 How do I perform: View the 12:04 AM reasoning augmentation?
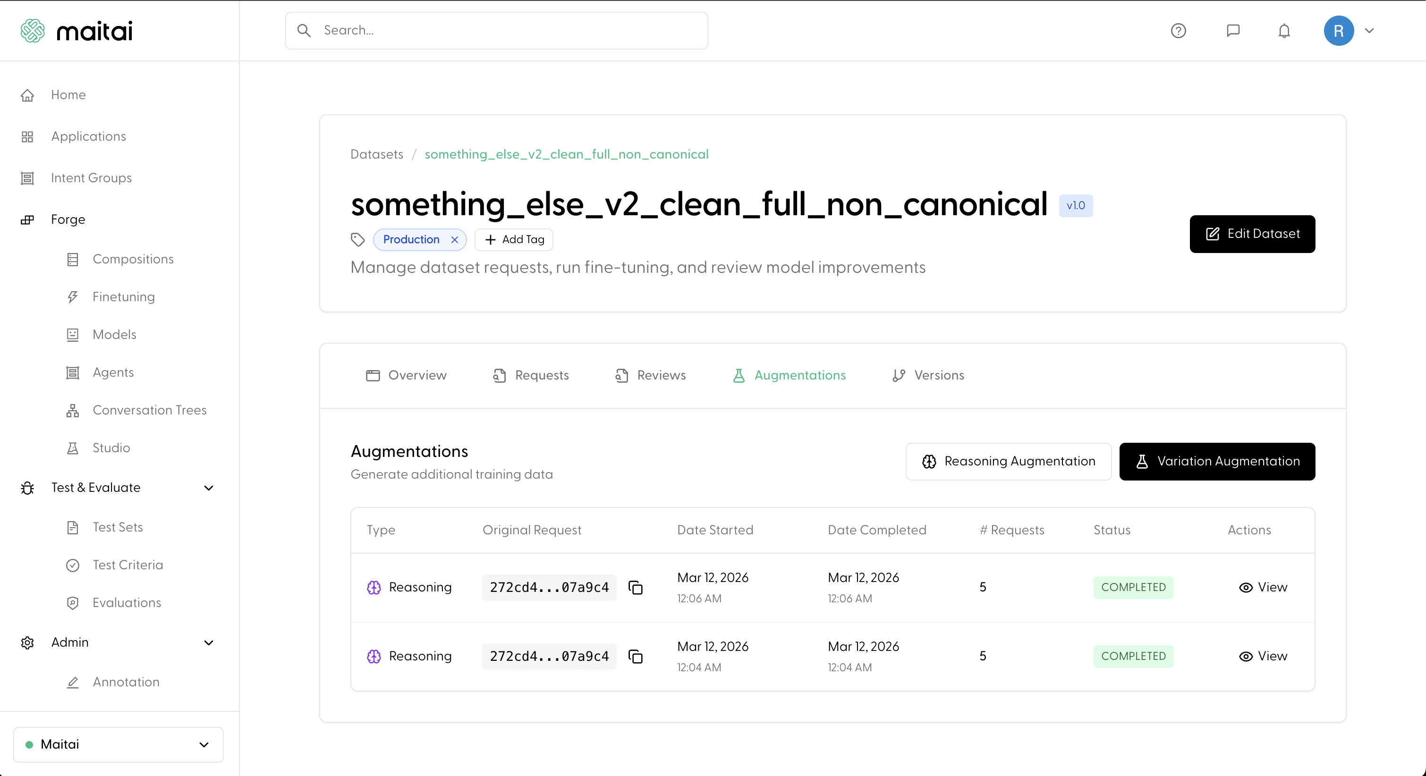pos(1263,657)
